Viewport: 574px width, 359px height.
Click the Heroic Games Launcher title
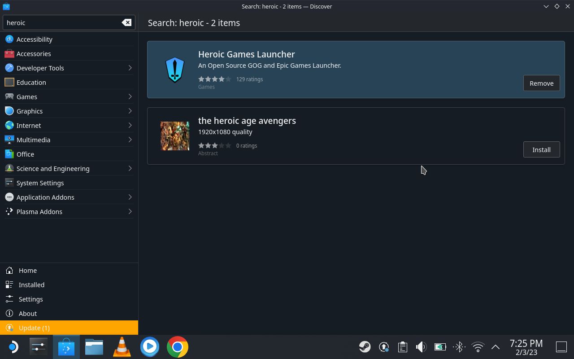point(247,54)
